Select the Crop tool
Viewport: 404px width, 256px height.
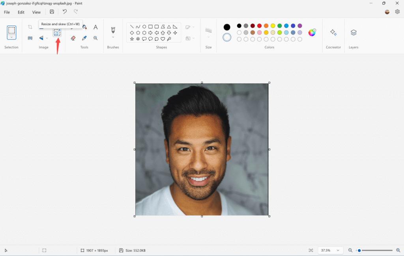[x=30, y=27]
